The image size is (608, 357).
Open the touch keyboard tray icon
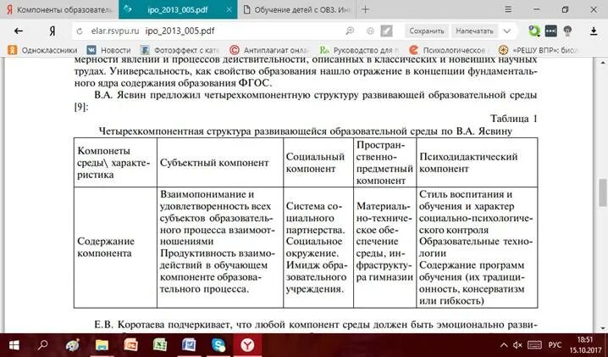coord(534,345)
